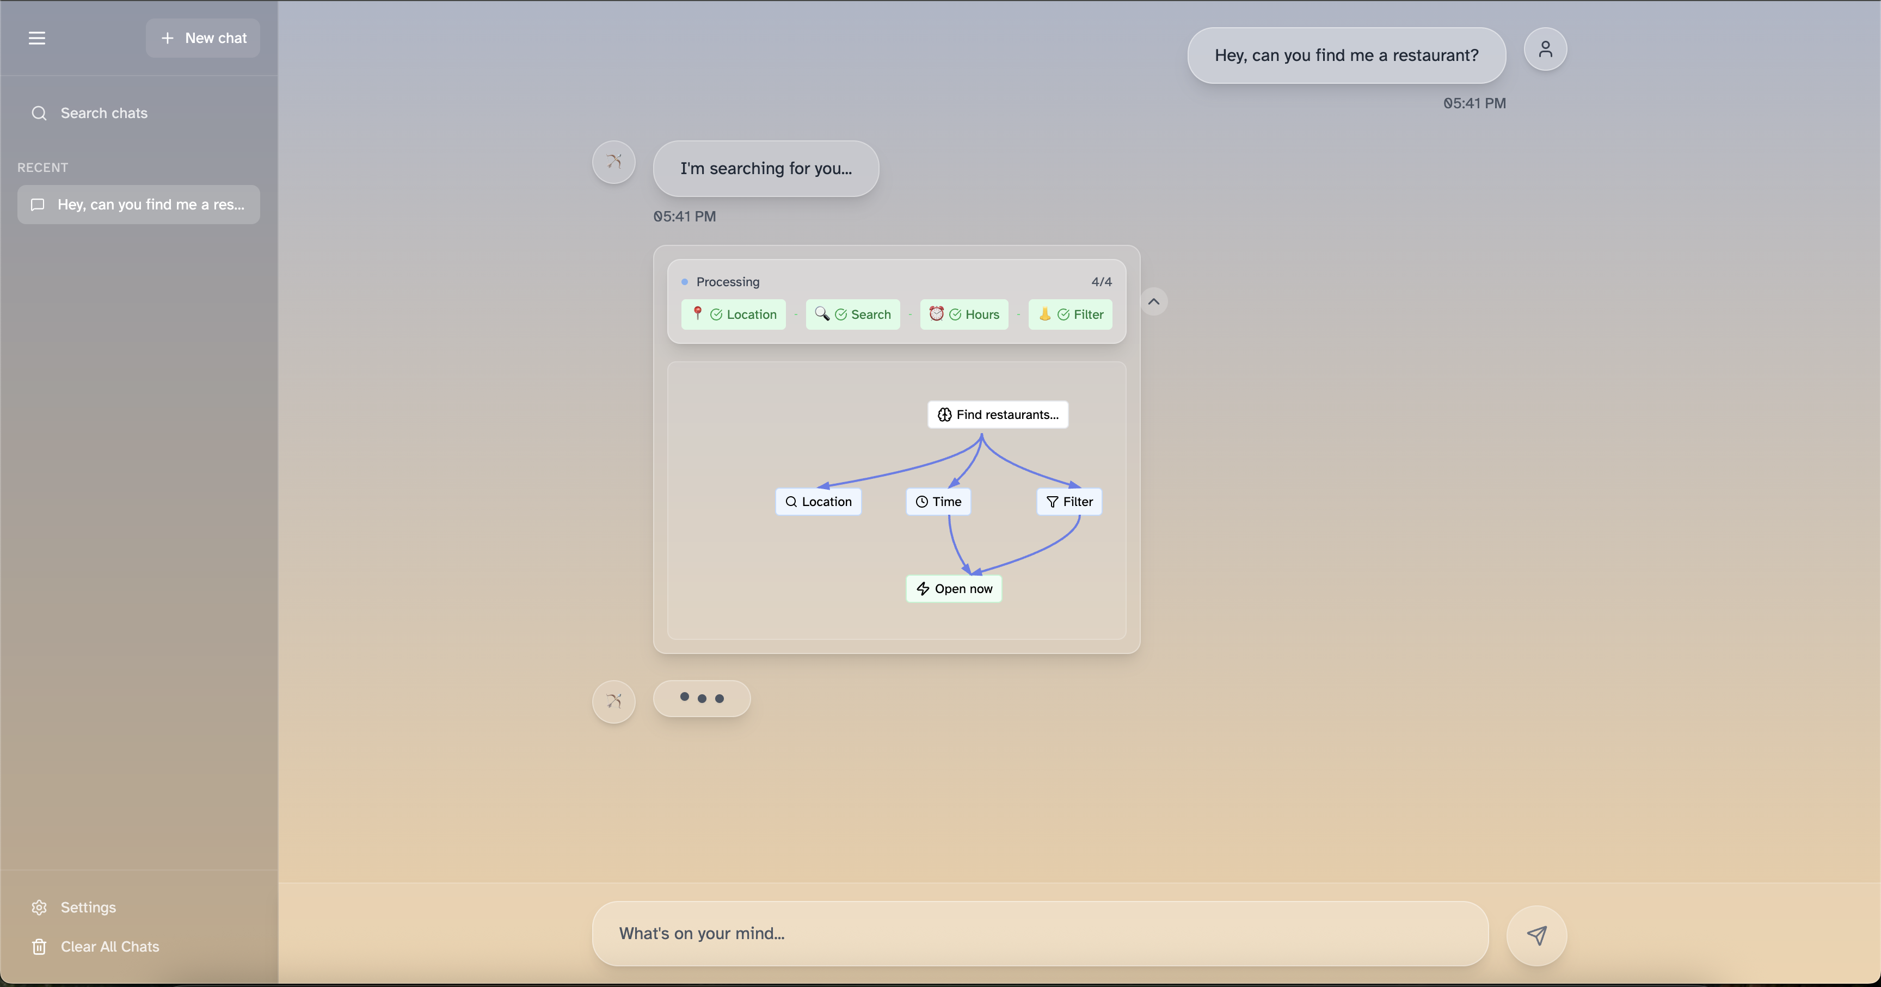The image size is (1881, 987).
Task: Click the user profile avatar icon
Action: (x=1545, y=49)
